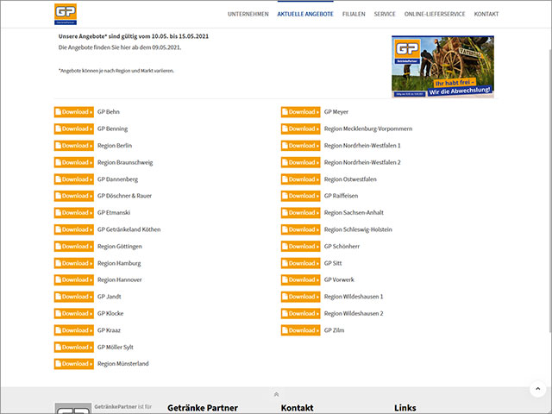Download the GP Meyer offer
The image size is (552, 414).
pyautogui.click(x=301, y=112)
